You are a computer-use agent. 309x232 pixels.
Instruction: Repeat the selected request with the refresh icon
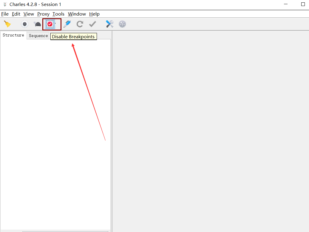[x=80, y=24]
